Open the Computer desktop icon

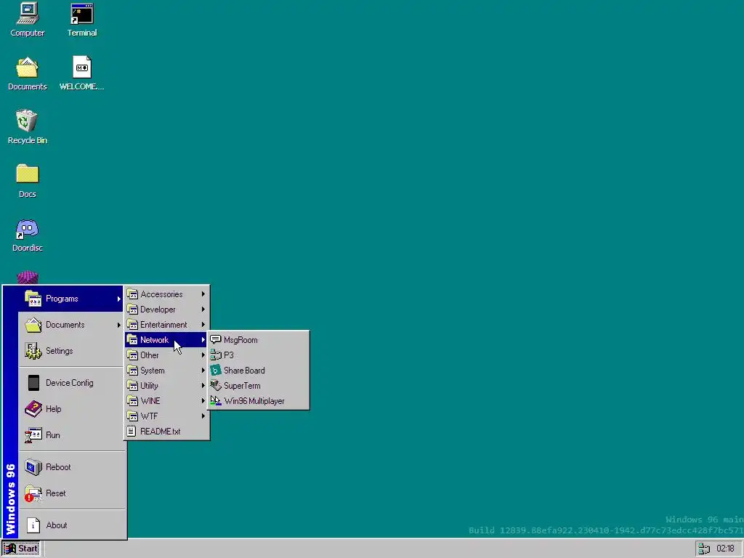pyautogui.click(x=27, y=20)
